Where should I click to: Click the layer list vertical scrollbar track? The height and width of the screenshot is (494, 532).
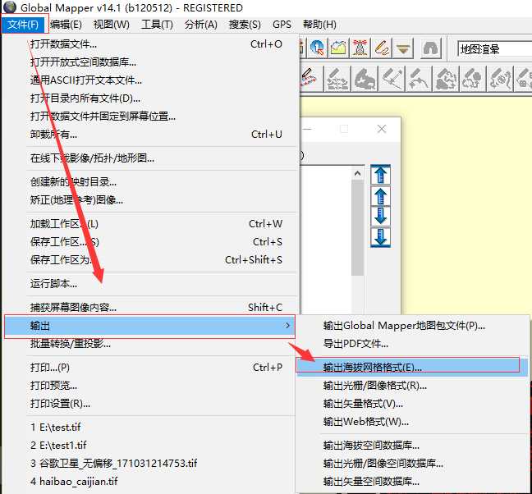[357, 244]
